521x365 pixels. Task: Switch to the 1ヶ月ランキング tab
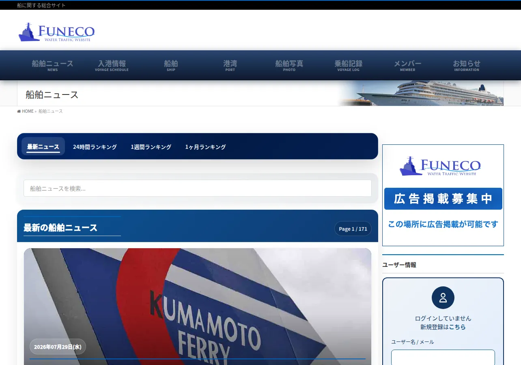[205, 147]
